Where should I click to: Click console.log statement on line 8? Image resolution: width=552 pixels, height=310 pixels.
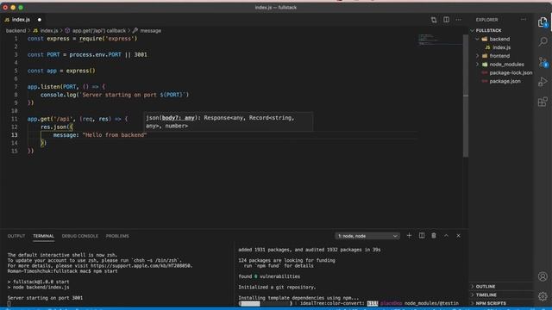115,95
